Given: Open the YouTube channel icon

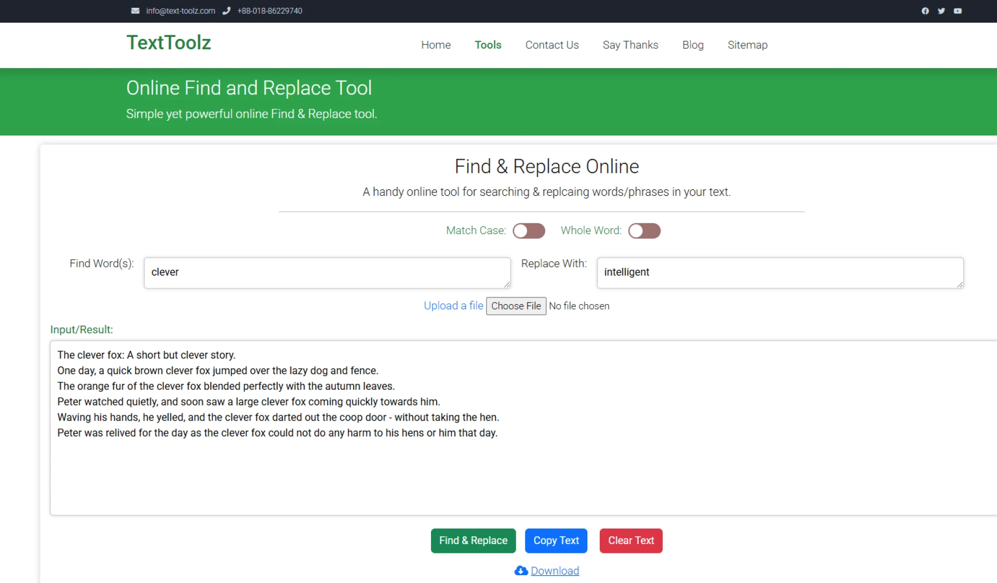Looking at the screenshot, I should pyautogui.click(x=958, y=10).
